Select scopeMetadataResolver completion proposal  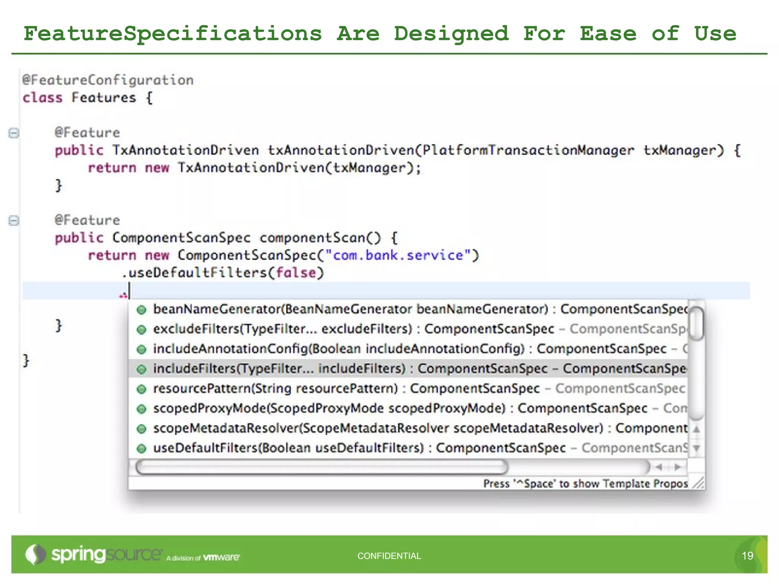pos(408,428)
